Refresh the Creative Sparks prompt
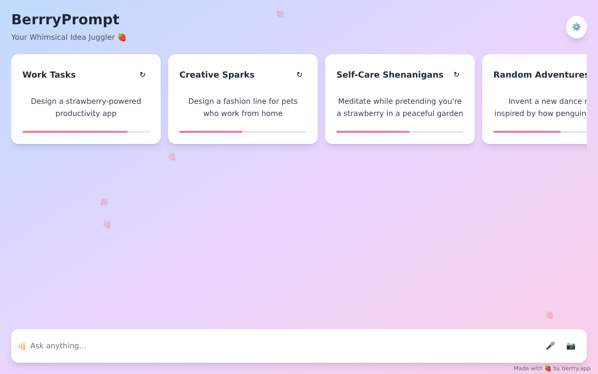Viewport: 598px width, 374px height. tap(299, 74)
